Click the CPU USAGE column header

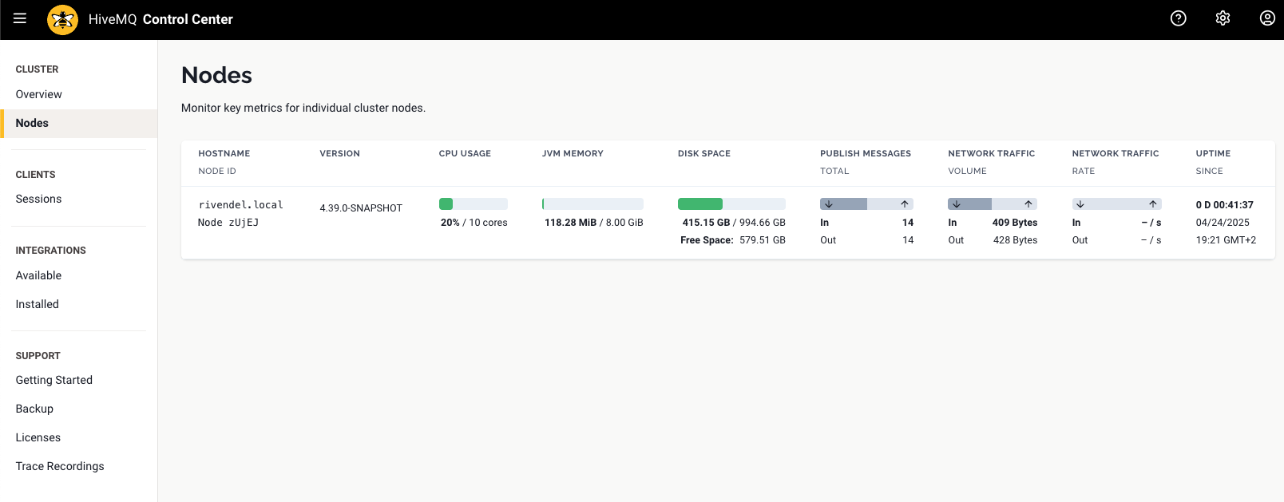(x=465, y=153)
